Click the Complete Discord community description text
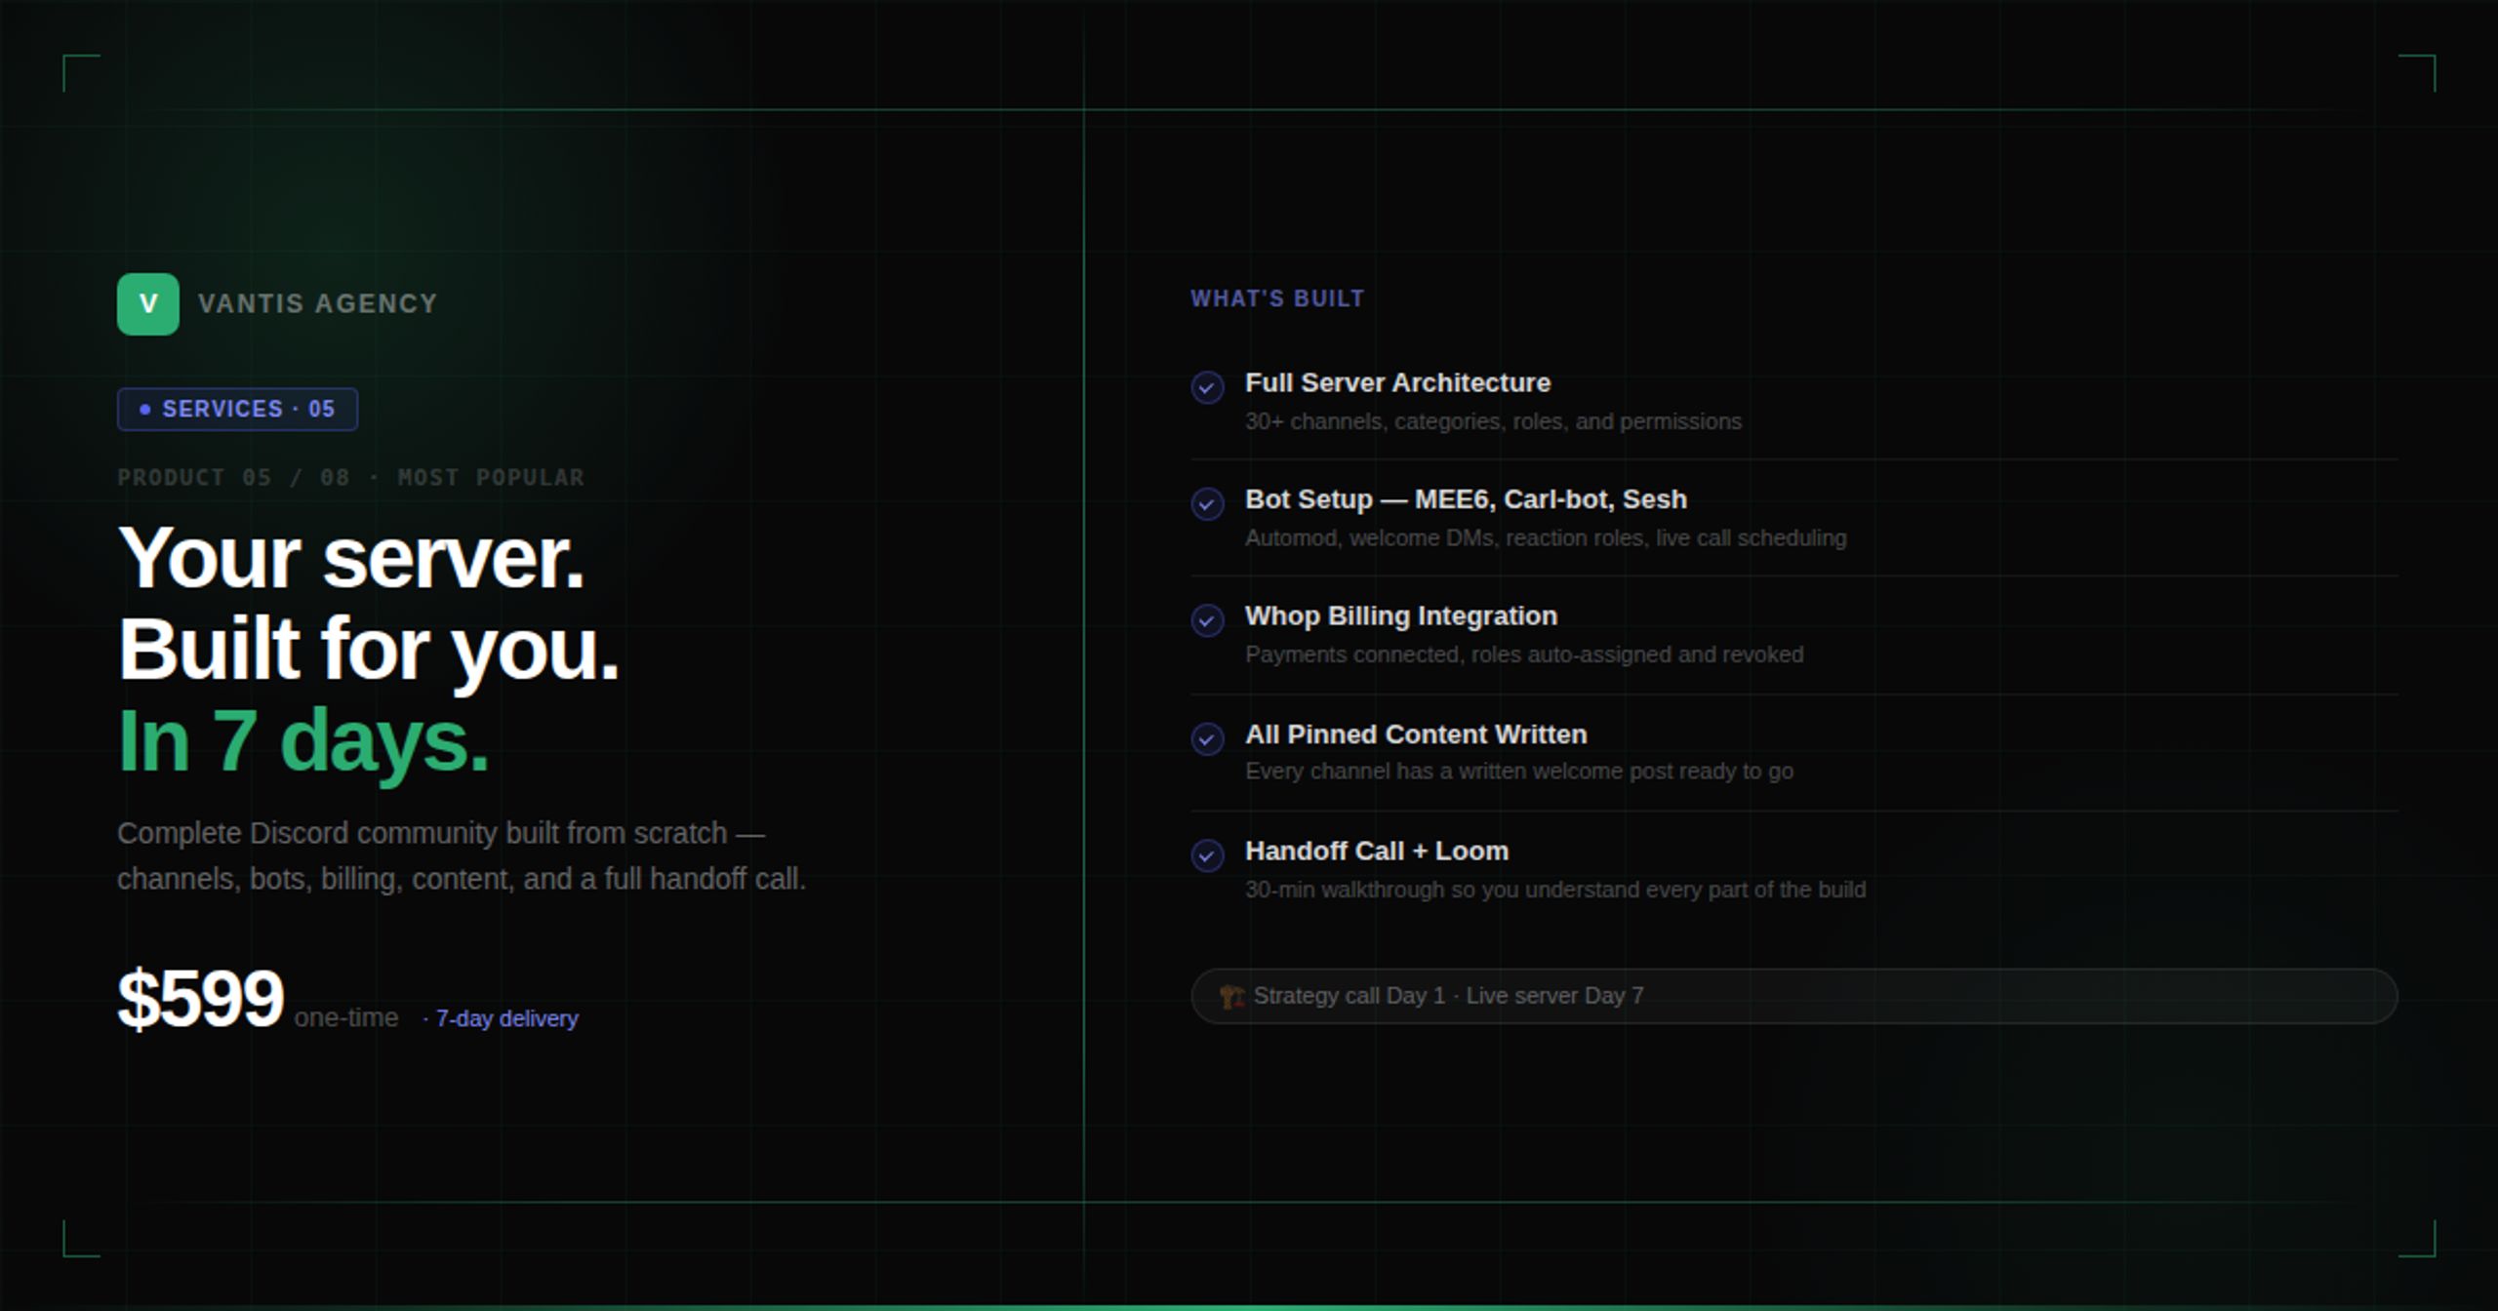 coord(462,856)
